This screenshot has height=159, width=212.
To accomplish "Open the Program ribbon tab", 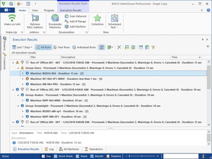I will coord(49,10).
